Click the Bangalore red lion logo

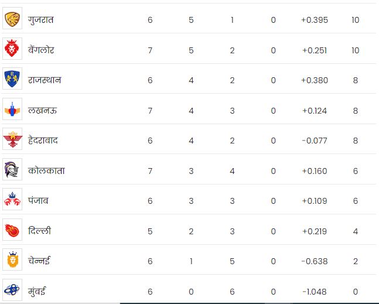[x=12, y=50]
